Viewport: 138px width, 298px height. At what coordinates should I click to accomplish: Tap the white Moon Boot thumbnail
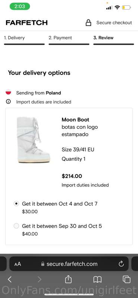point(33,140)
